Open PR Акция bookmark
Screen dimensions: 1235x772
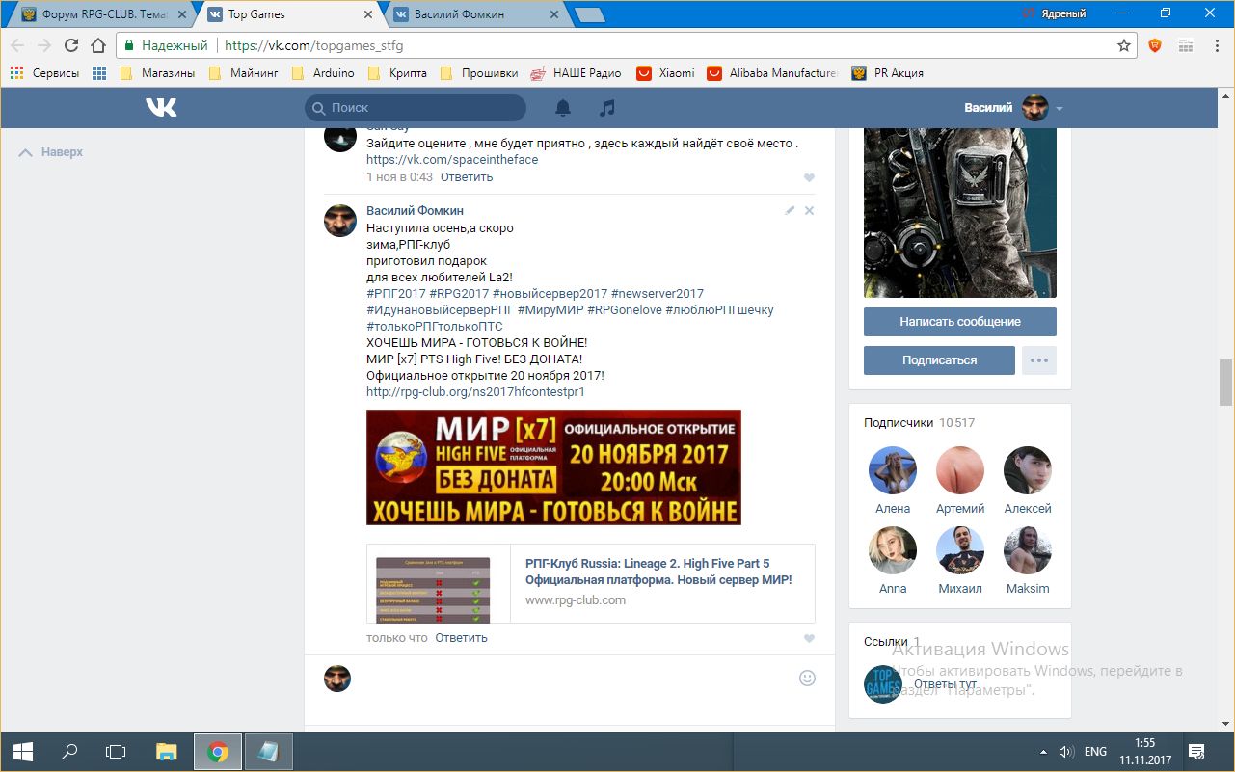point(888,73)
